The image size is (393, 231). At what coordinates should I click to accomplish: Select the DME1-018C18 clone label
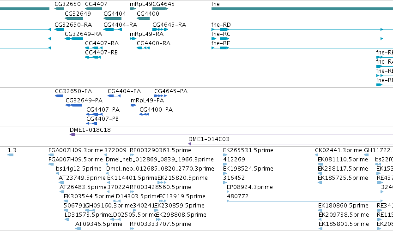pos(90,130)
